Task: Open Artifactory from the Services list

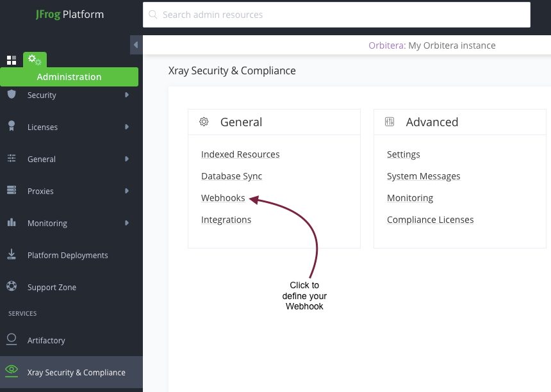Action: tap(46, 340)
